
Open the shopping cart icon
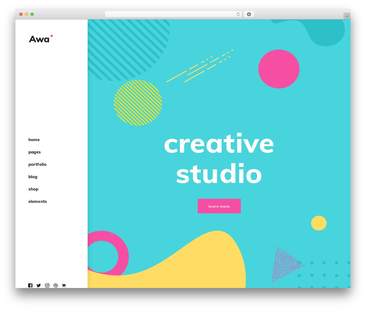(64, 285)
